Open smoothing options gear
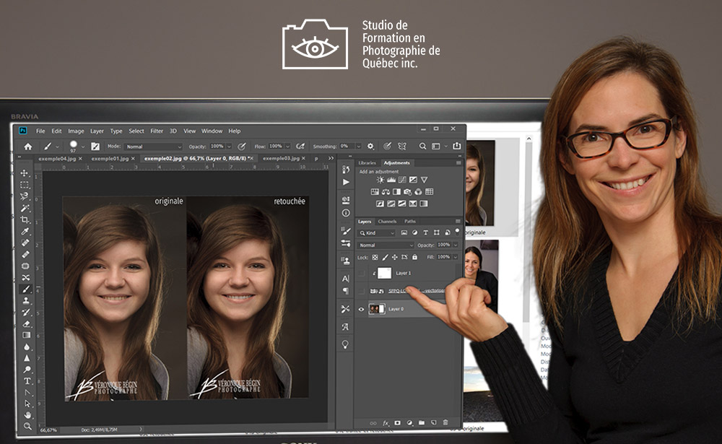The width and height of the screenshot is (722, 444). pos(370,146)
